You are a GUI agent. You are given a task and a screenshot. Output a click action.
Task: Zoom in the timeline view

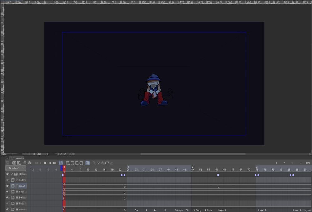(30, 163)
